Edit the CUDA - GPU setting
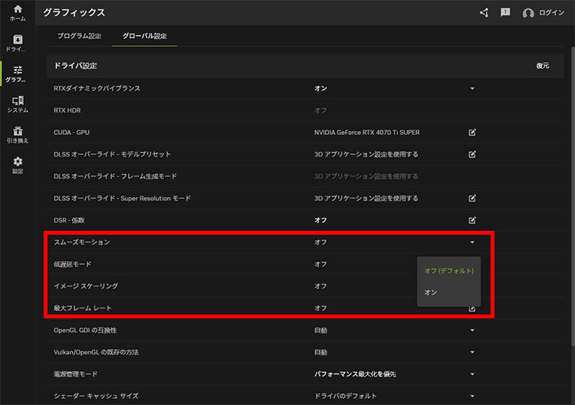Viewport: 575px width, 405px height. coord(472,133)
